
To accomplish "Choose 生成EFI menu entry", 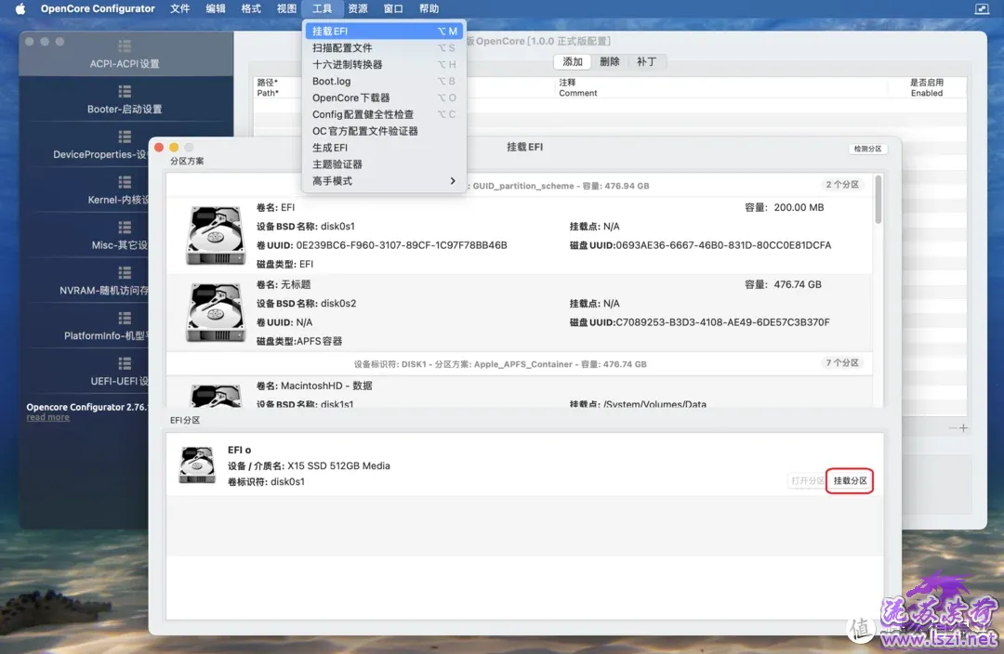I will tap(384, 147).
